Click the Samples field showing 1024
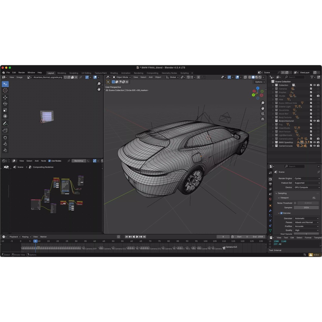 (306, 208)
